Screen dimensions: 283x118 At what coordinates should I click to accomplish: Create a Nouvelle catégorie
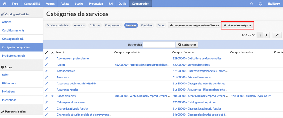tap(237, 26)
